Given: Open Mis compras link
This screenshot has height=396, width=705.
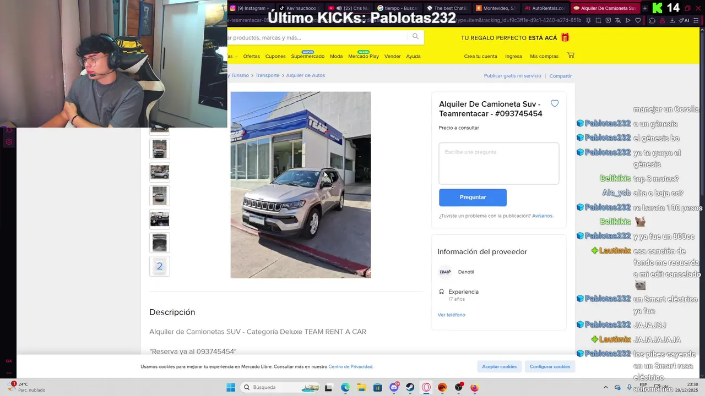Looking at the screenshot, I should (544, 56).
